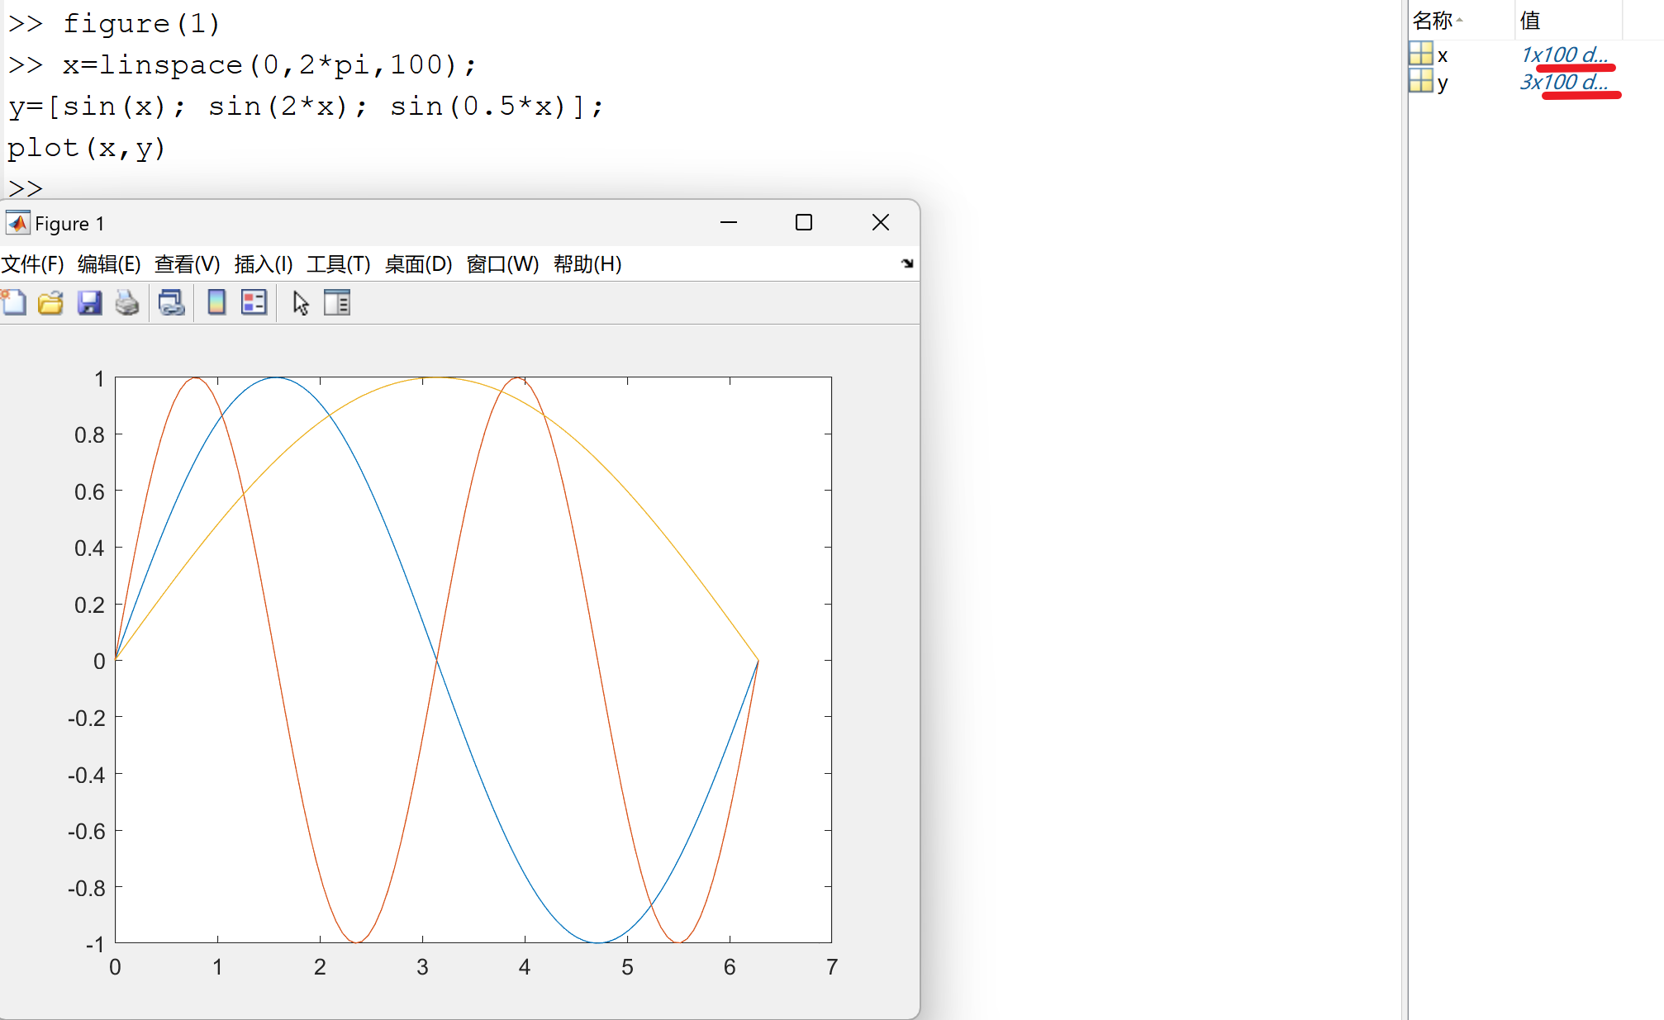The image size is (1664, 1020).
Task: Select workspace variable name y
Action: point(1443,83)
